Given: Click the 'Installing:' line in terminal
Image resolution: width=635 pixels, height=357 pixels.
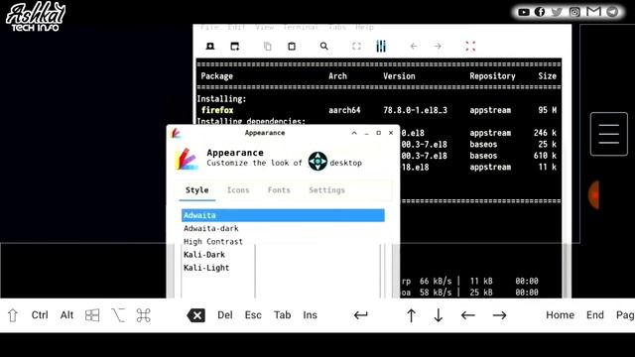Looking at the screenshot, I should point(221,99).
